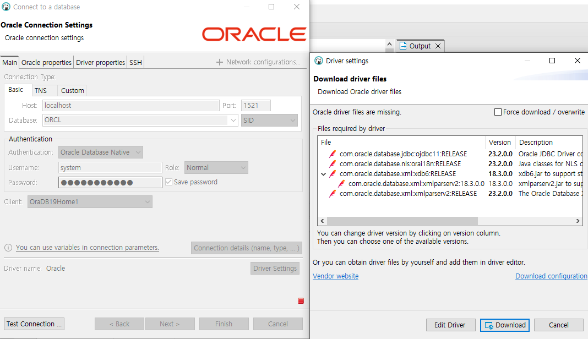
Task: Click the Network configurations link
Action: [263, 62]
